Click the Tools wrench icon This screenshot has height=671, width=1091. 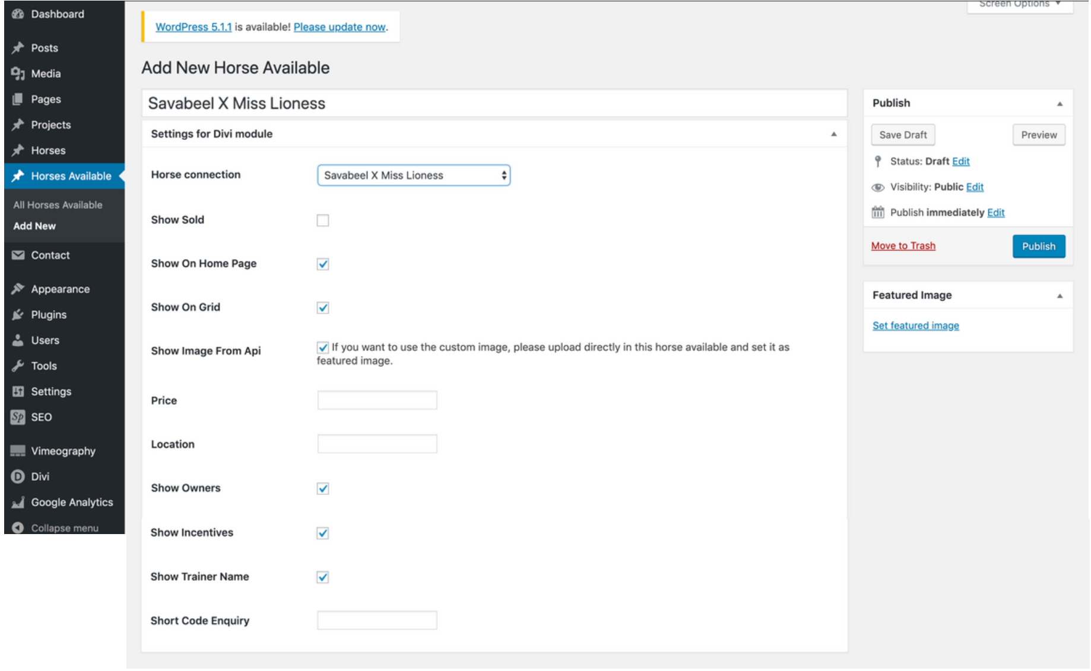tap(18, 366)
